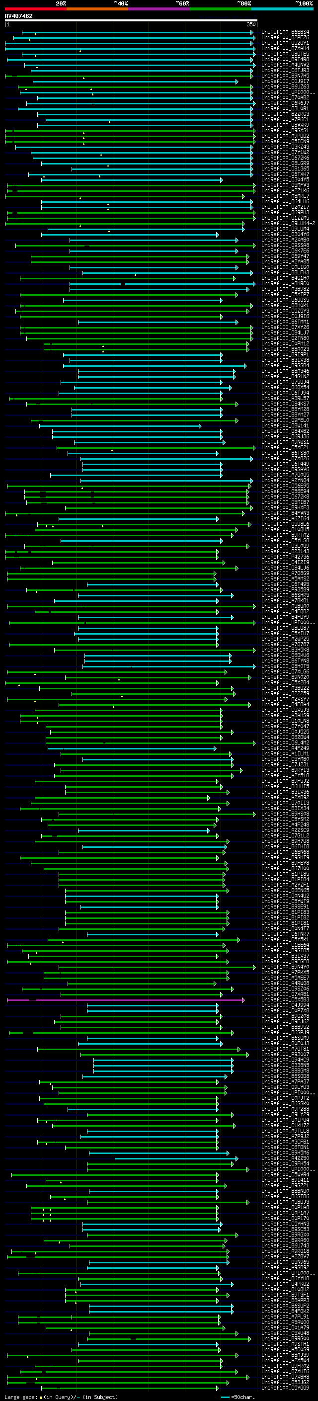Select the UniRef100_Q5N965 label
Viewport: 318px width, 1401px height.
pyautogui.click(x=285, y=1262)
